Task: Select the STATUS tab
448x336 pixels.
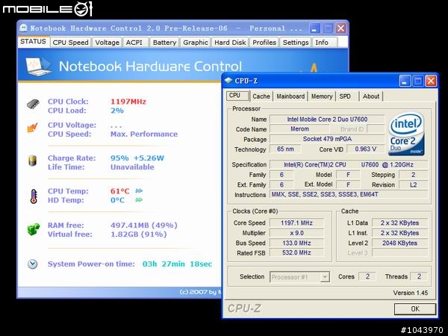Action: click(x=33, y=41)
